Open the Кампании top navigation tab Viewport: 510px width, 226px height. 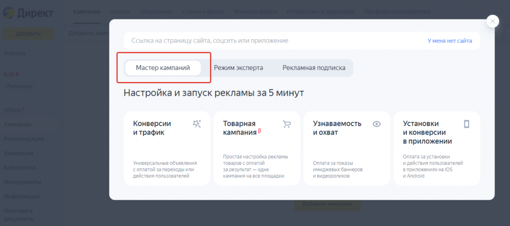[x=87, y=12]
